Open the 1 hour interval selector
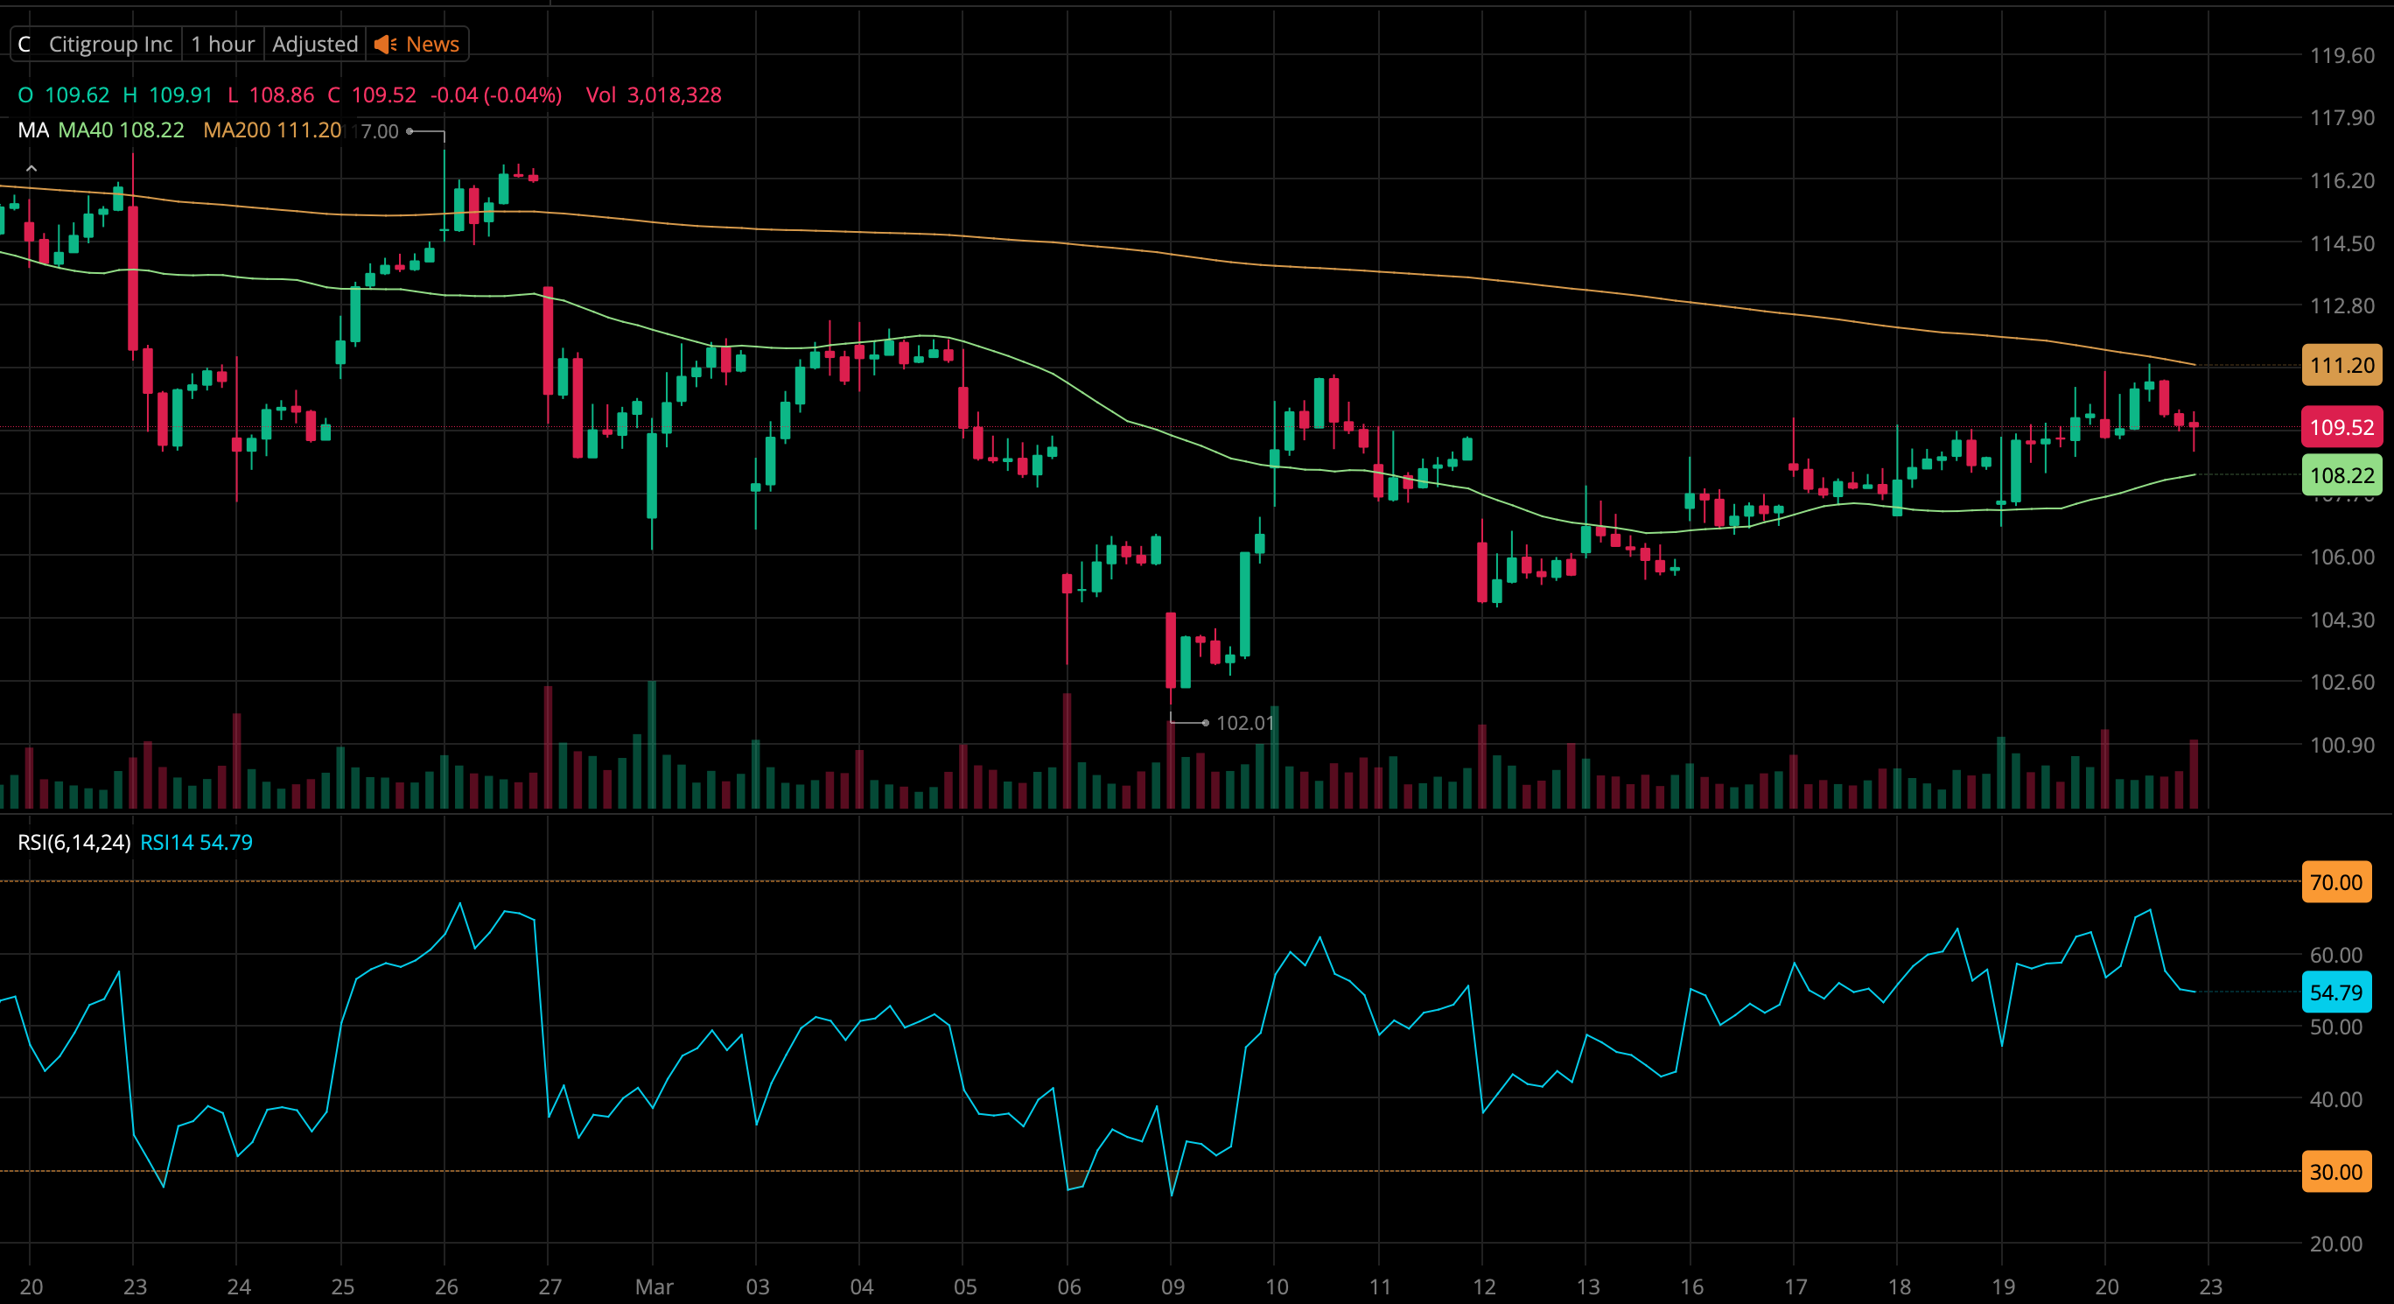 (222, 44)
